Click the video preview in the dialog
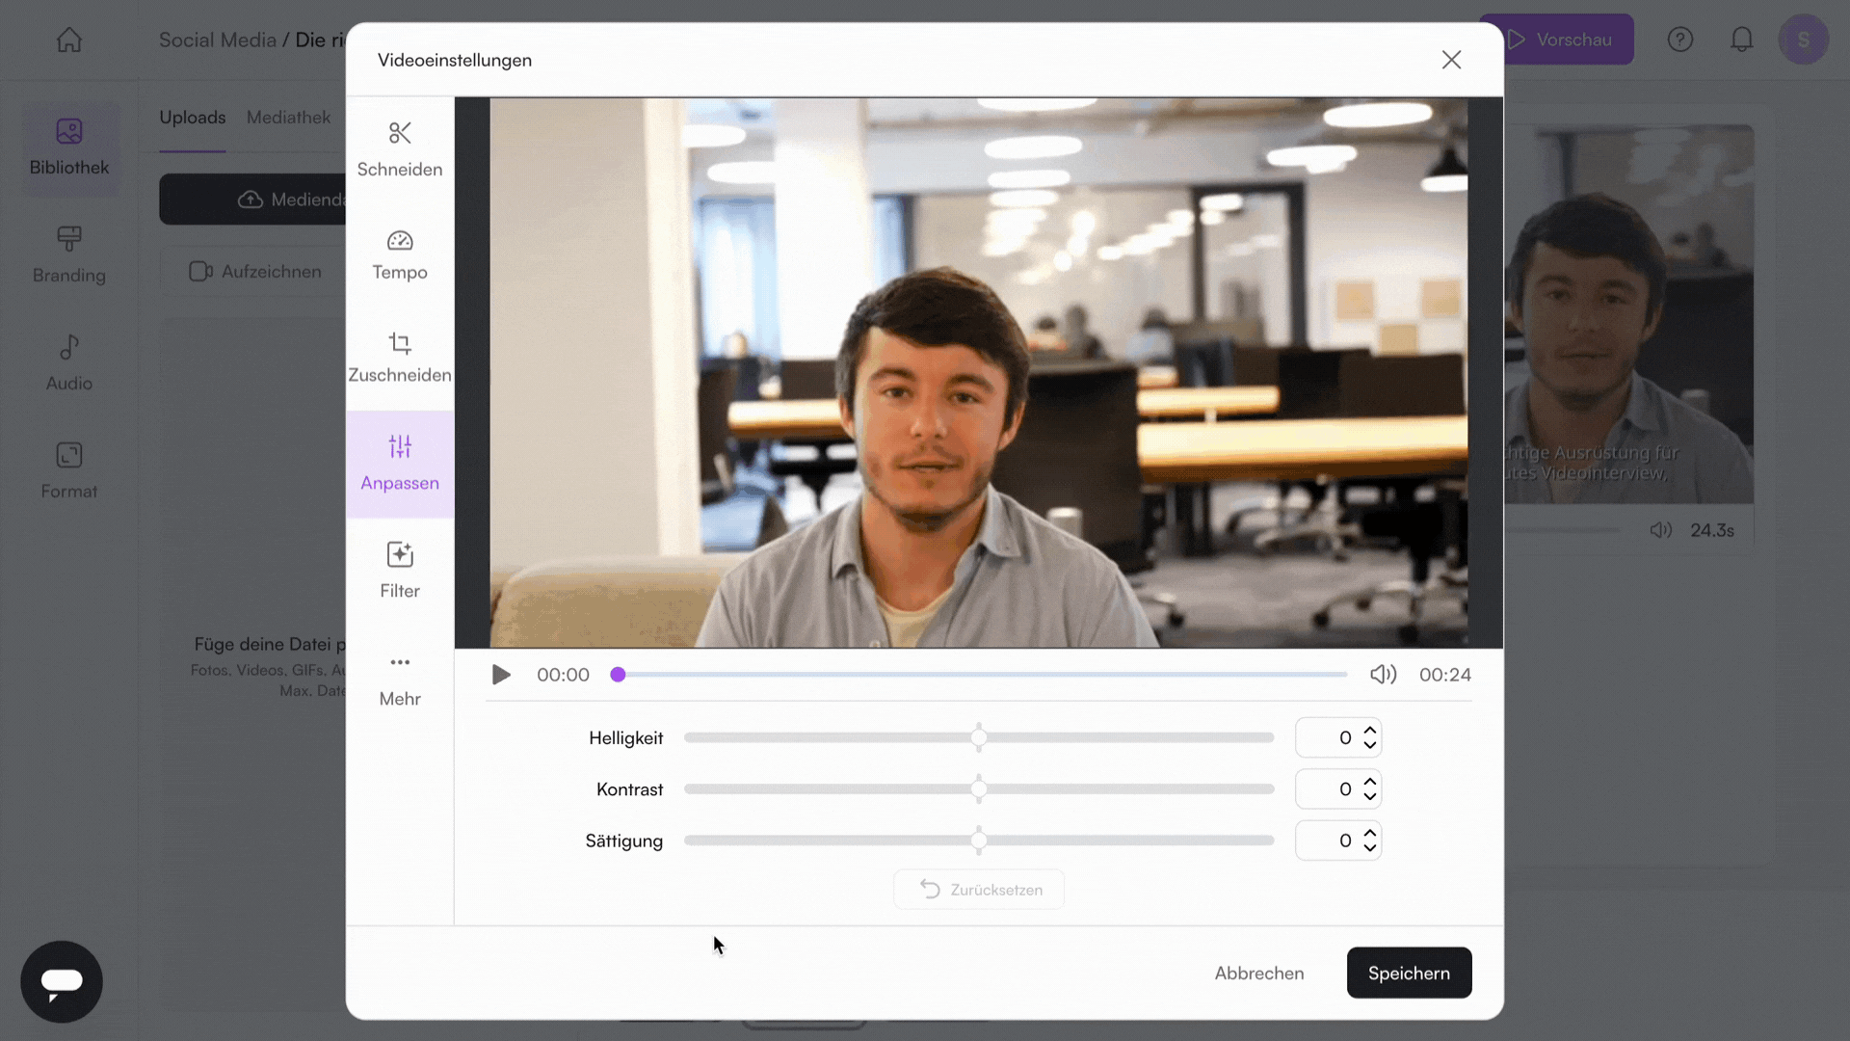Viewport: 1850px width, 1041px height. (979, 372)
